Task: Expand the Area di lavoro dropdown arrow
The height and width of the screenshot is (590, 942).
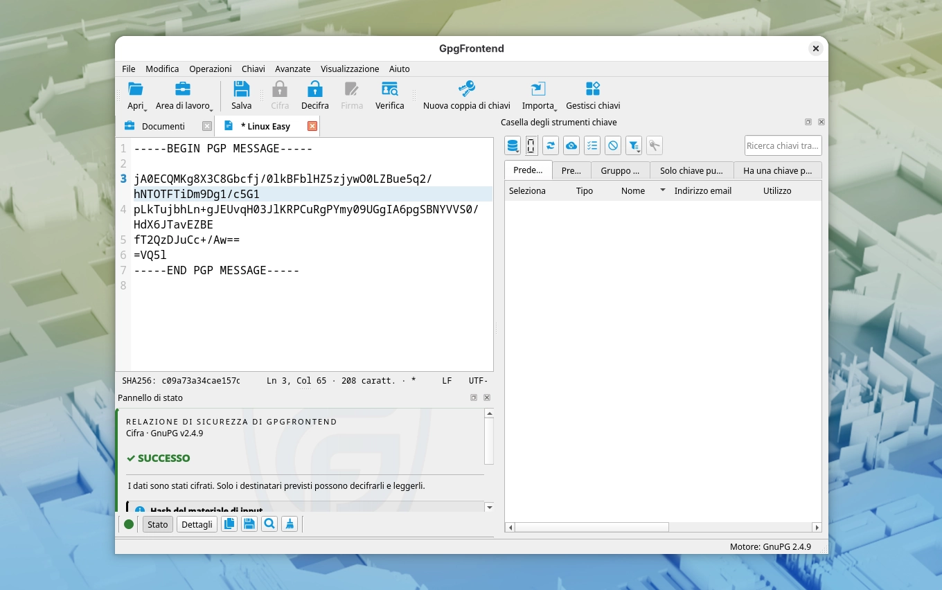Action: click(x=211, y=109)
